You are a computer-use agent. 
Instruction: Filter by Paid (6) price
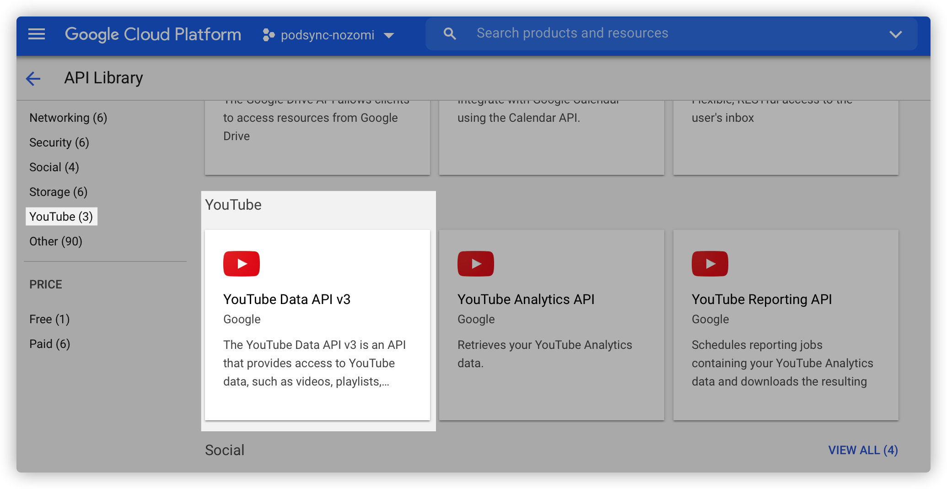click(x=50, y=344)
